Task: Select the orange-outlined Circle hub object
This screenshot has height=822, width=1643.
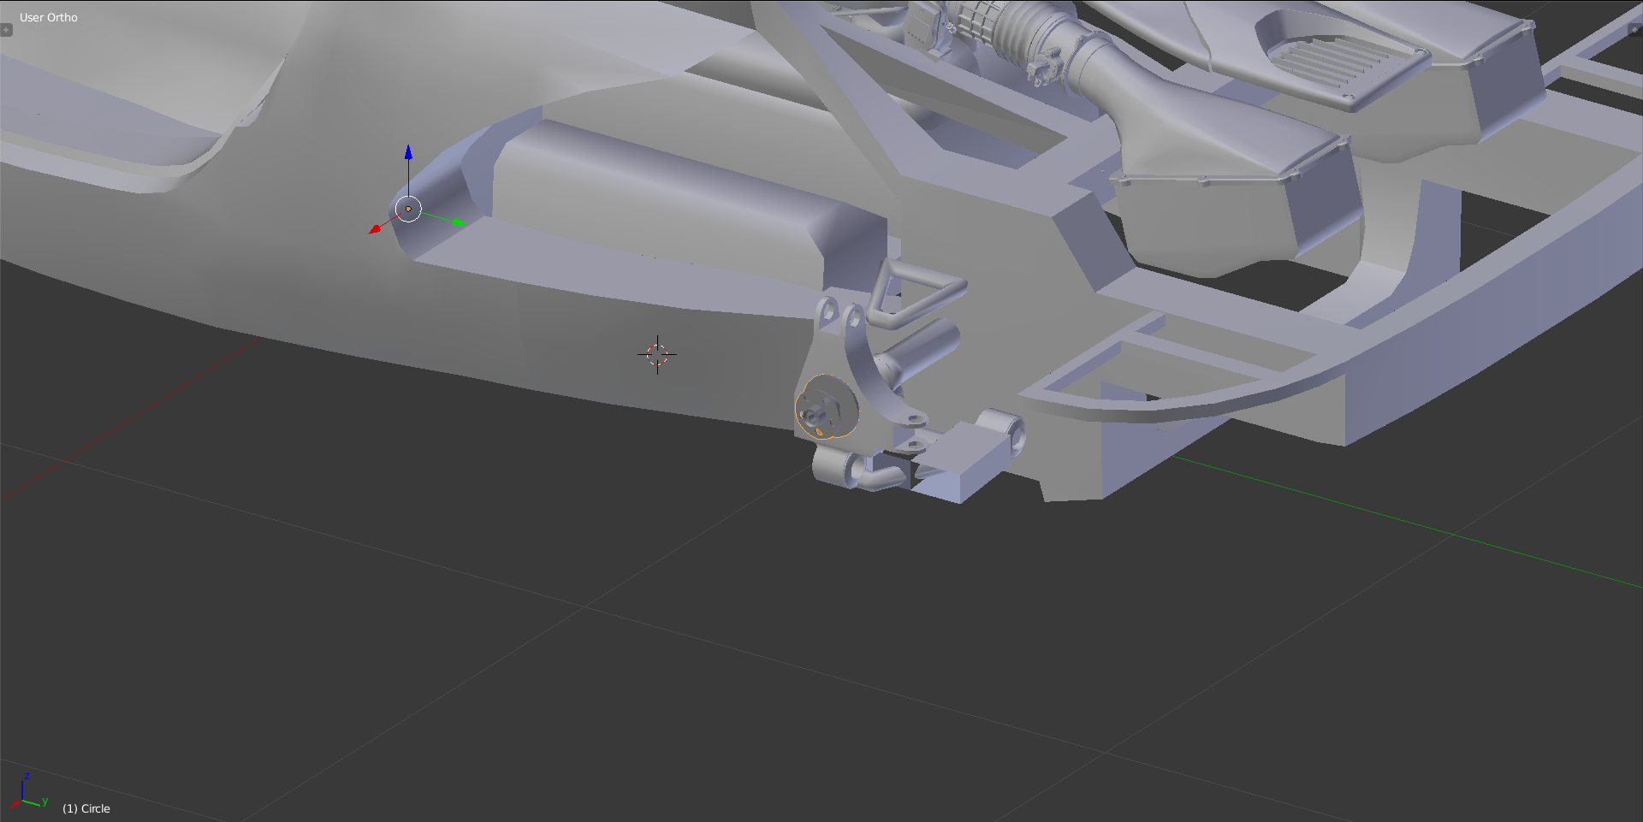Action: (826, 407)
